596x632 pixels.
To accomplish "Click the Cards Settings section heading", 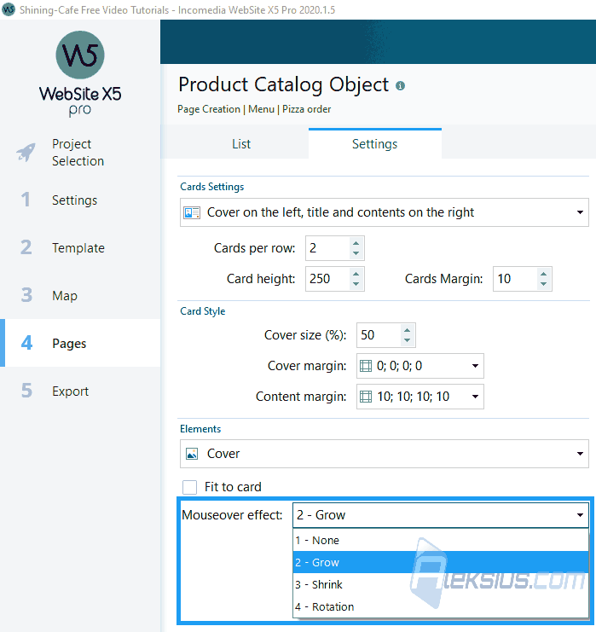I will (x=212, y=187).
